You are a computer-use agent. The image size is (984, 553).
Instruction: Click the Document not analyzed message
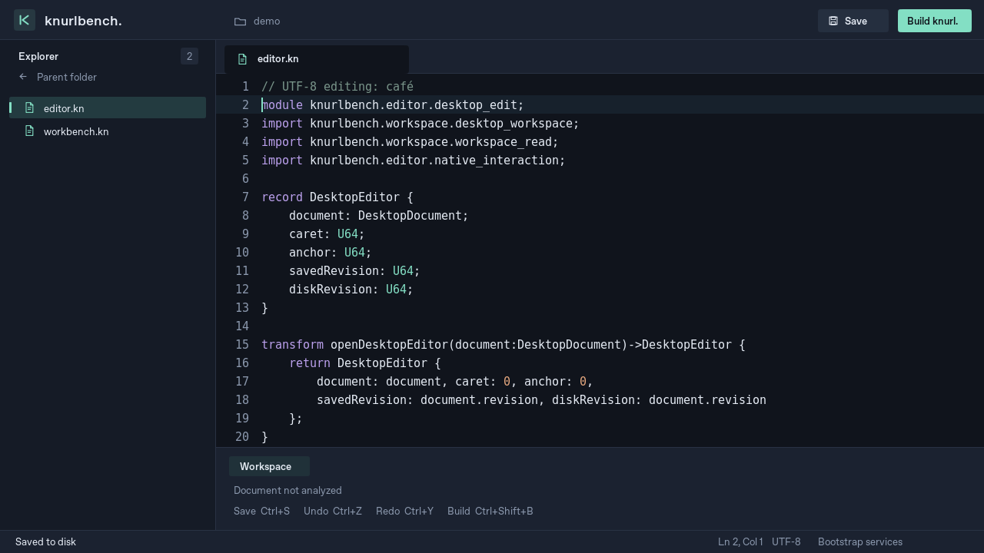click(x=288, y=490)
